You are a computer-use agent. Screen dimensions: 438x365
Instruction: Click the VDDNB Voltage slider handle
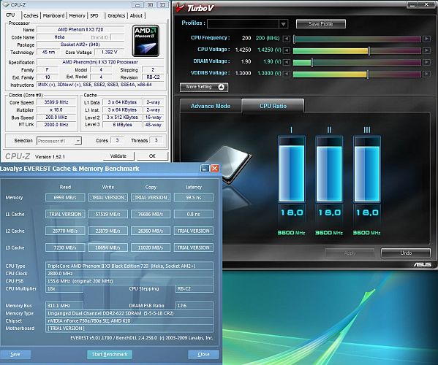(368, 74)
